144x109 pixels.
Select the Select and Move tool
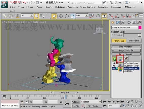pos(61,16)
